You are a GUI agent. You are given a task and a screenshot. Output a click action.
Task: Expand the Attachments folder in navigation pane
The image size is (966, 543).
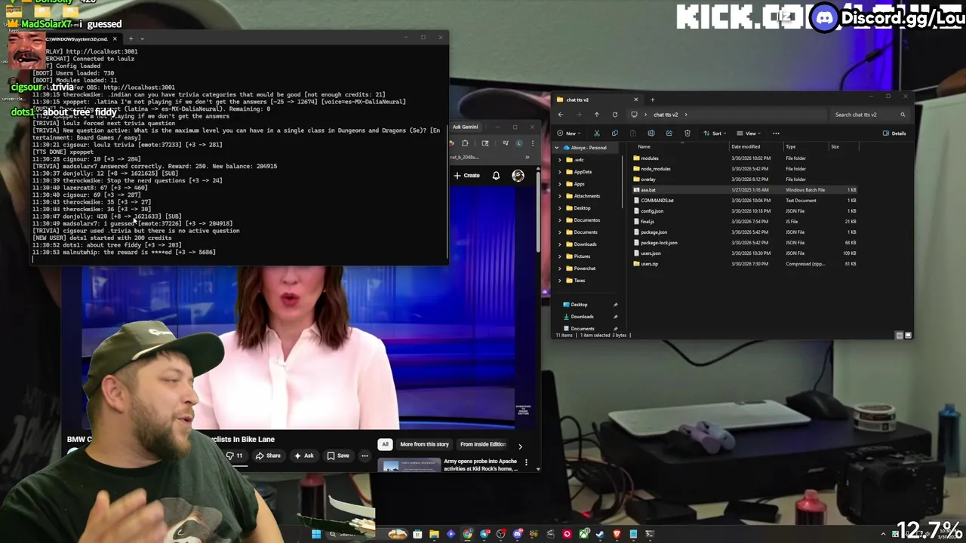(561, 196)
